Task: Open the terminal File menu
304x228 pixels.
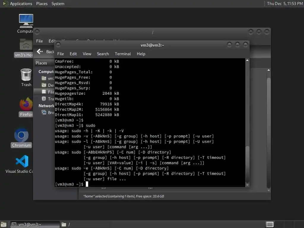Action: click(61, 54)
